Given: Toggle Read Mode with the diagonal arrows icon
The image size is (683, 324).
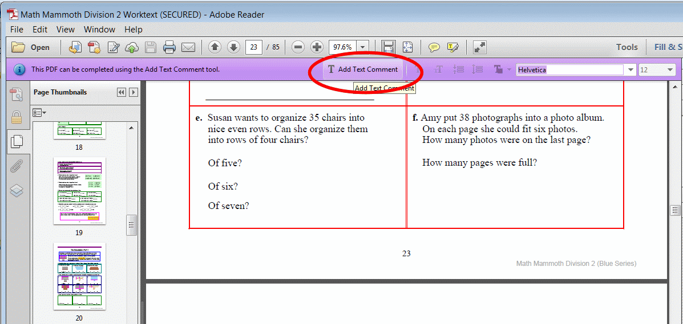Looking at the screenshot, I should [x=480, y=47].
